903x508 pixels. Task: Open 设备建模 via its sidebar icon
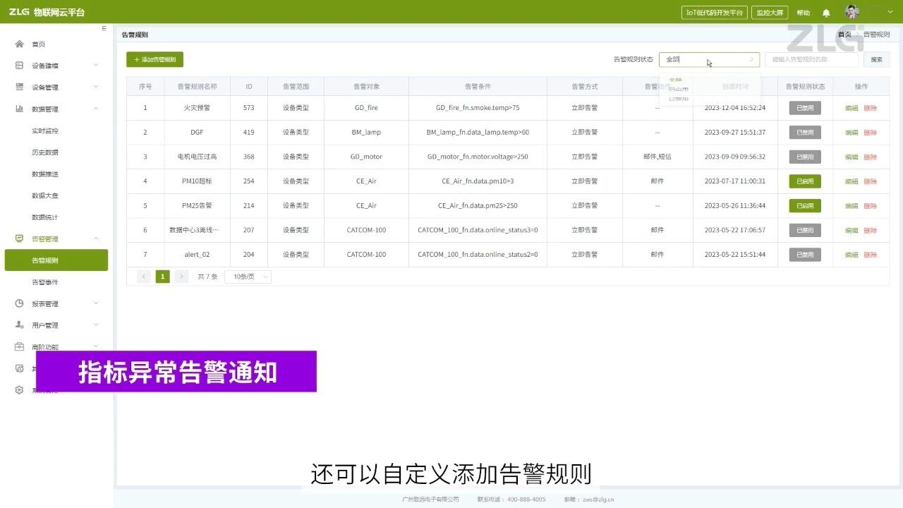[x=18, y=65]
